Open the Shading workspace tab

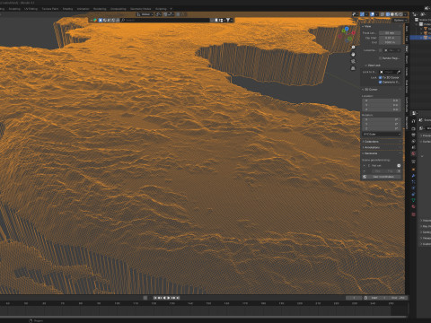67,9
